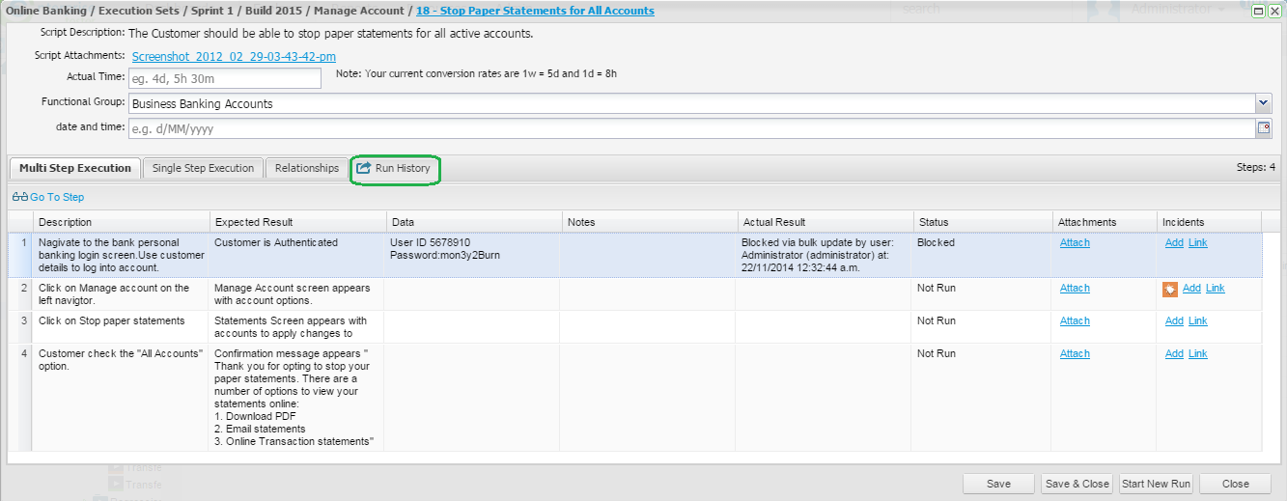The image size is (1287, 501).
Task: Click the Save button
Action: click(x=998, y=484)
